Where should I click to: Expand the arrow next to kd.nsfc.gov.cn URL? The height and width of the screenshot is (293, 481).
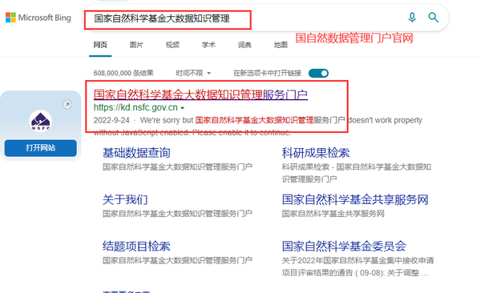pos(183,108)
